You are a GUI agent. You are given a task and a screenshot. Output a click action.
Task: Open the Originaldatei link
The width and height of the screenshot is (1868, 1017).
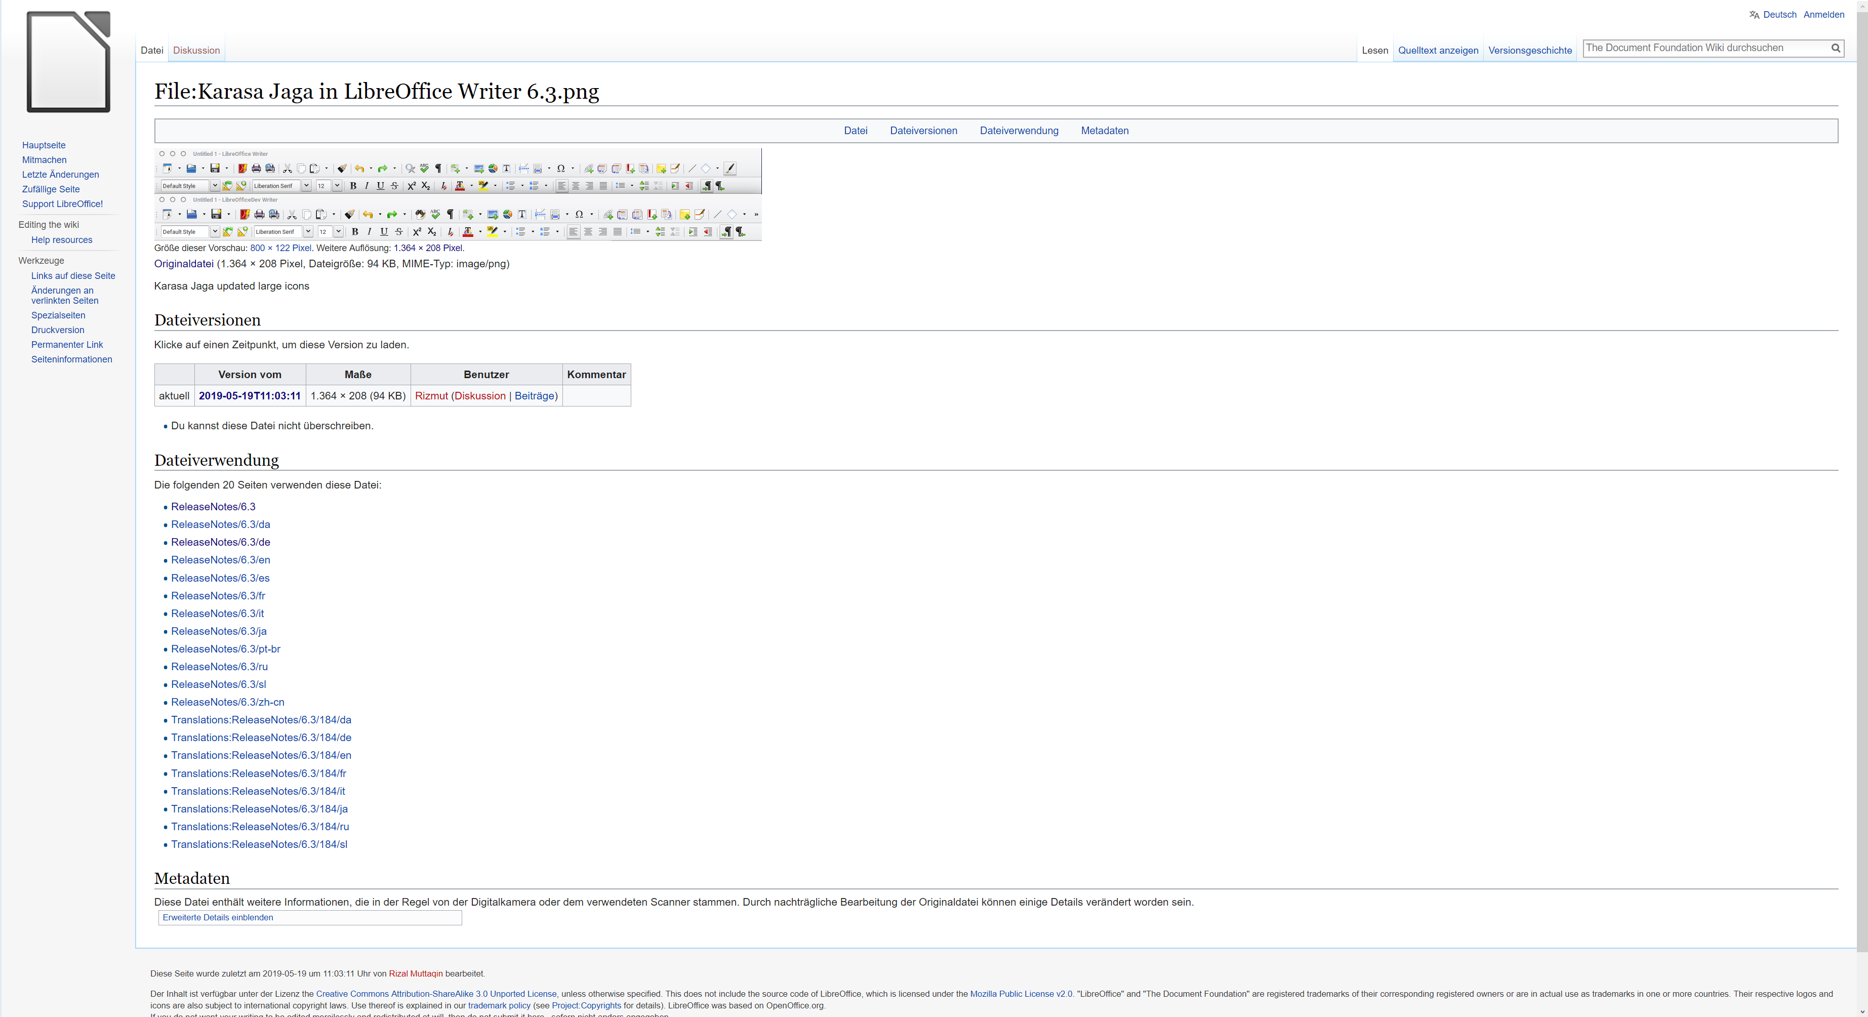(x=183, y=263)
